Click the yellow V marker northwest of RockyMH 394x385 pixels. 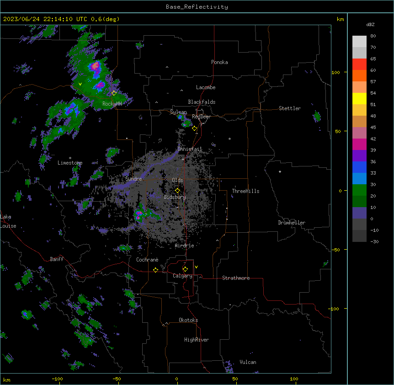80,84
